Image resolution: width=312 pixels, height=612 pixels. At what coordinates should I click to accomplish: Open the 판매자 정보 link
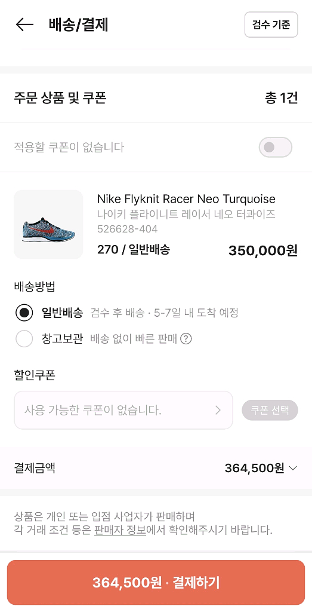(x=120, y=530)
